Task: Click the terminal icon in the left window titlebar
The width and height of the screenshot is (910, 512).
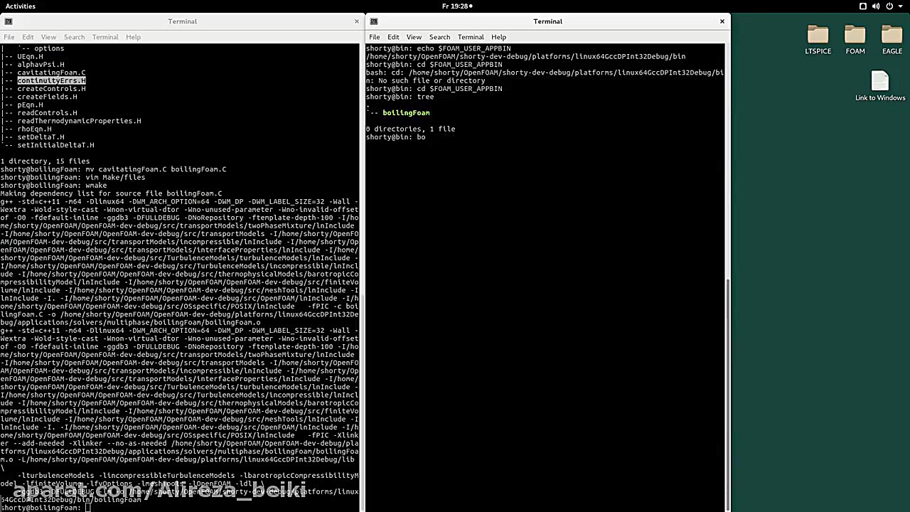Action: [9, 21]
